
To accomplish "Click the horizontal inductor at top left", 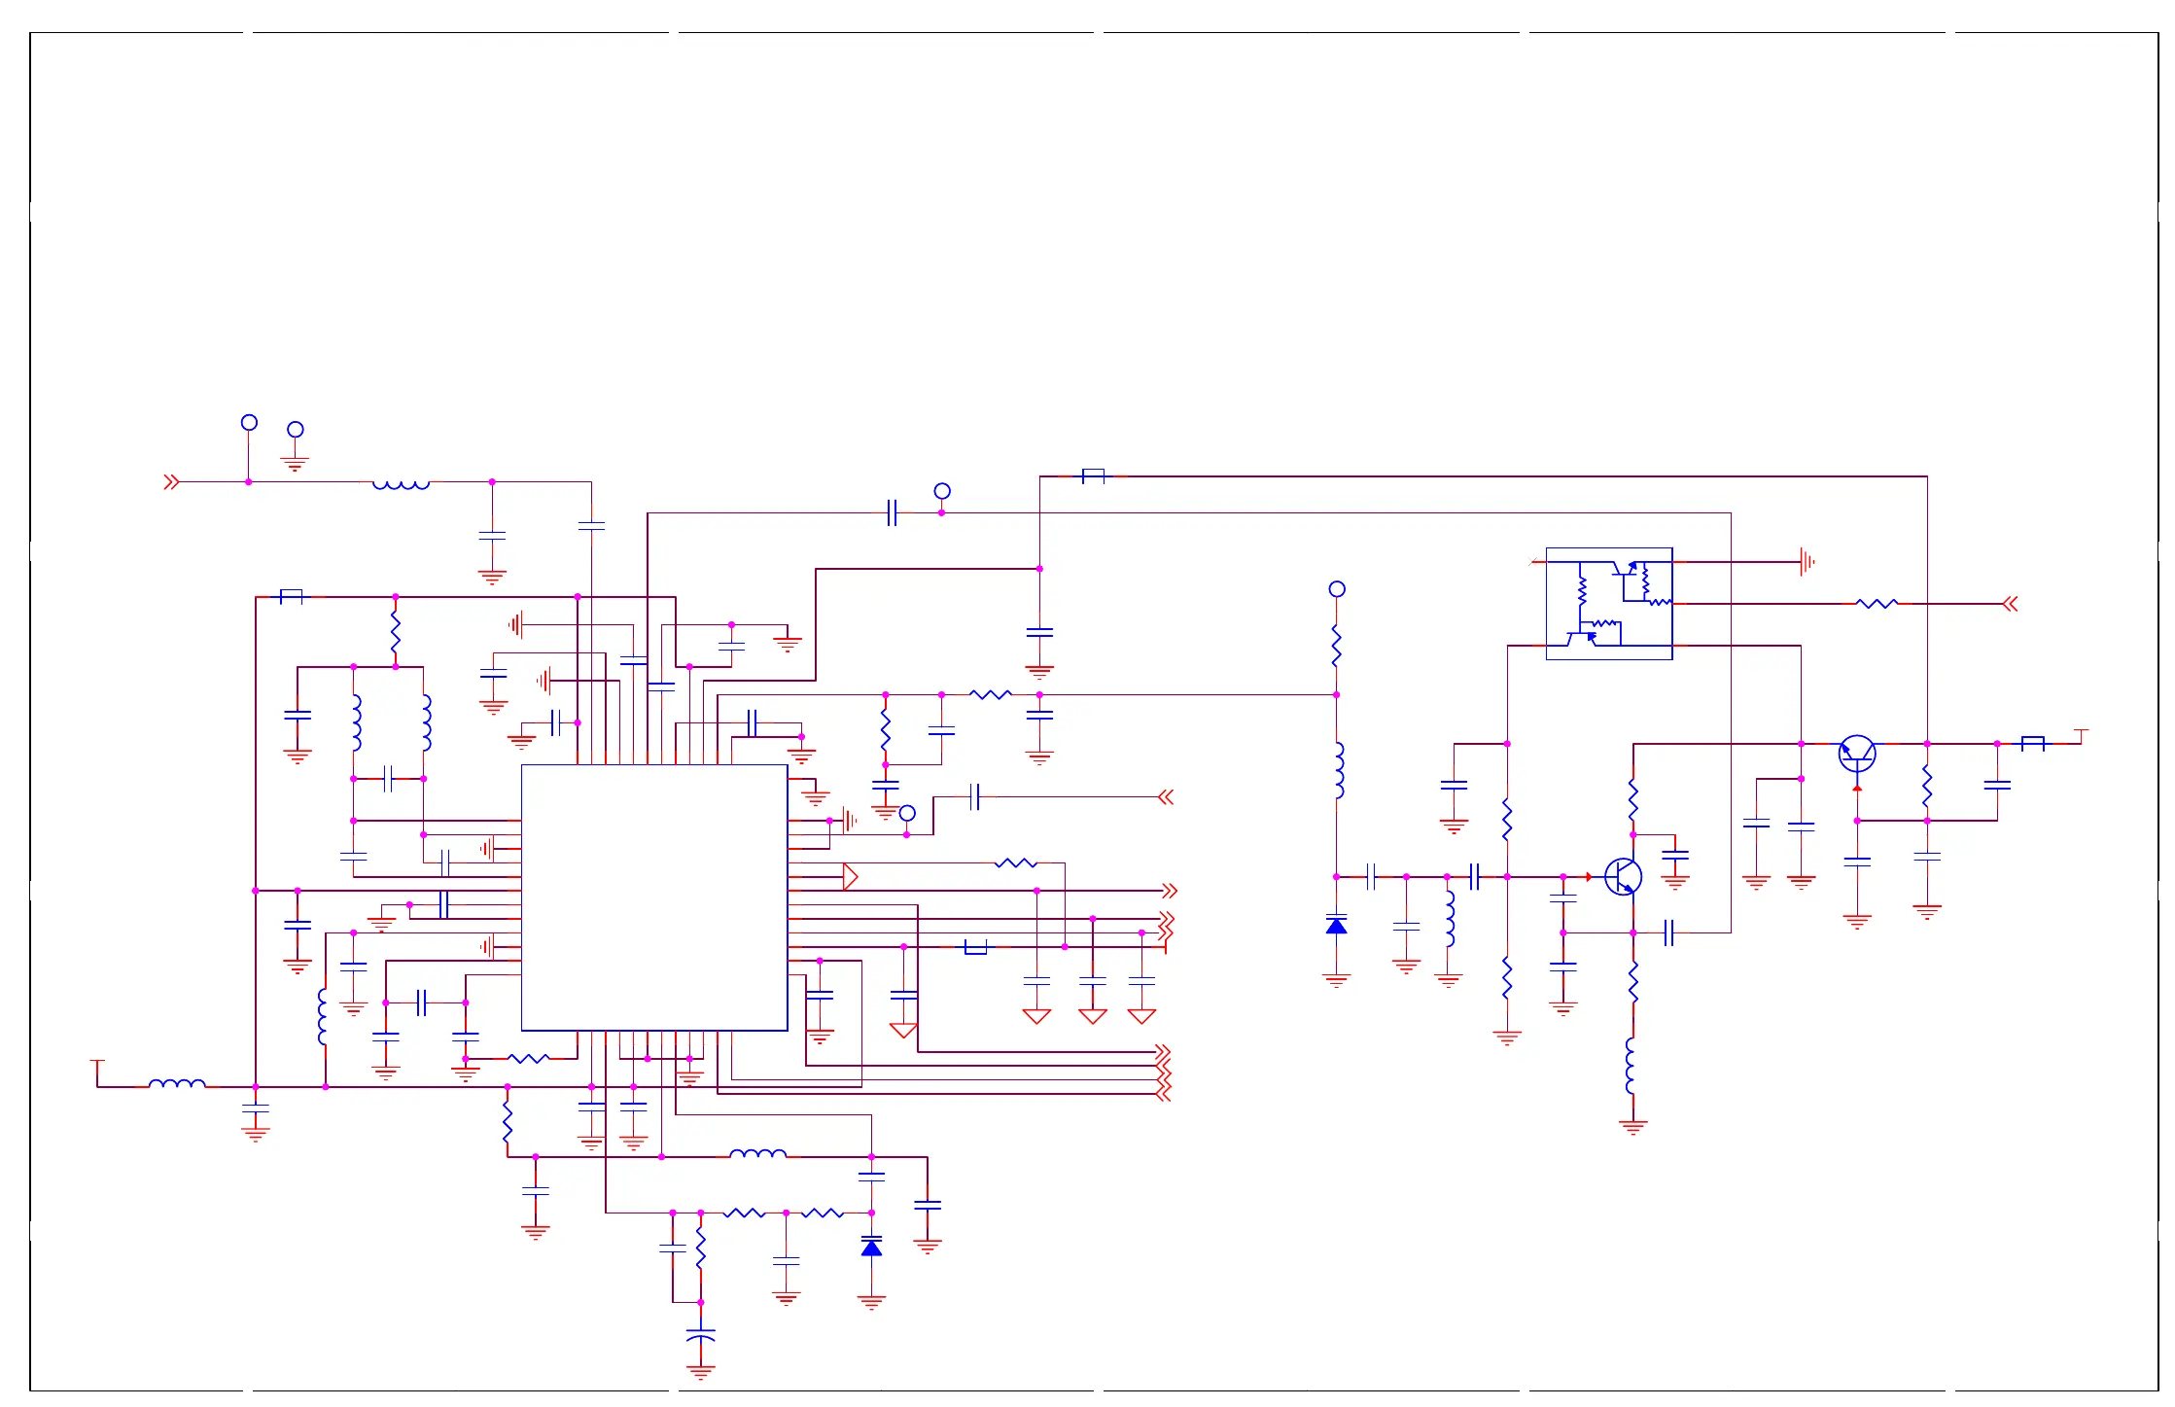I will (x=401, y=483).
